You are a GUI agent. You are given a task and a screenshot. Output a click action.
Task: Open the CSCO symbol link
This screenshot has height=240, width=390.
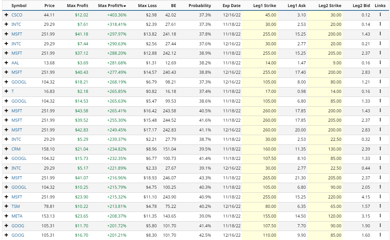[17, 15]
